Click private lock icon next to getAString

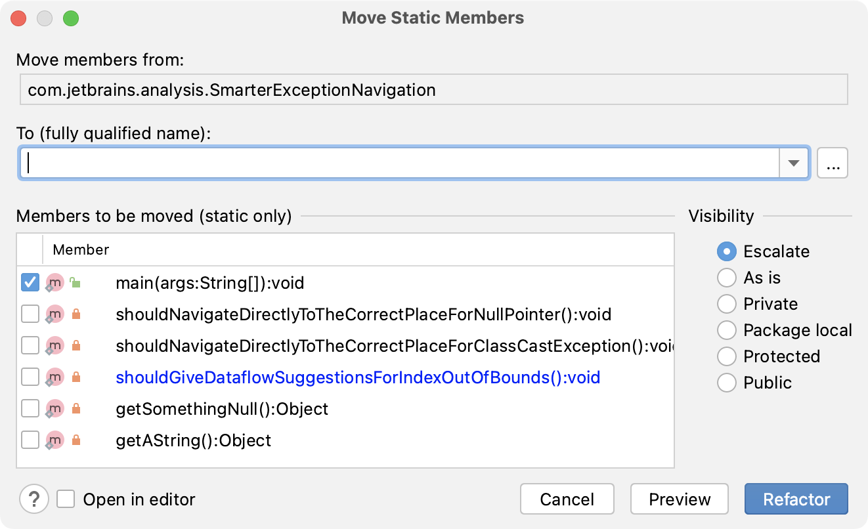point(76,440)
